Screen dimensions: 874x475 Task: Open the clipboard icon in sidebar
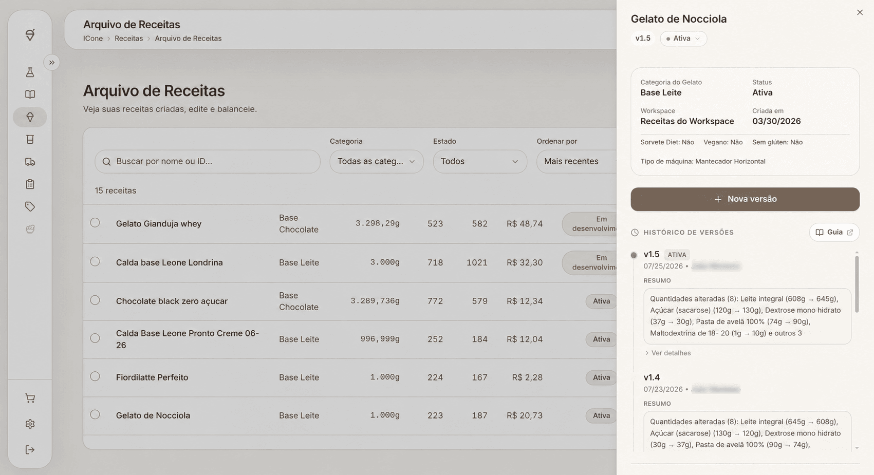point(30,184)
